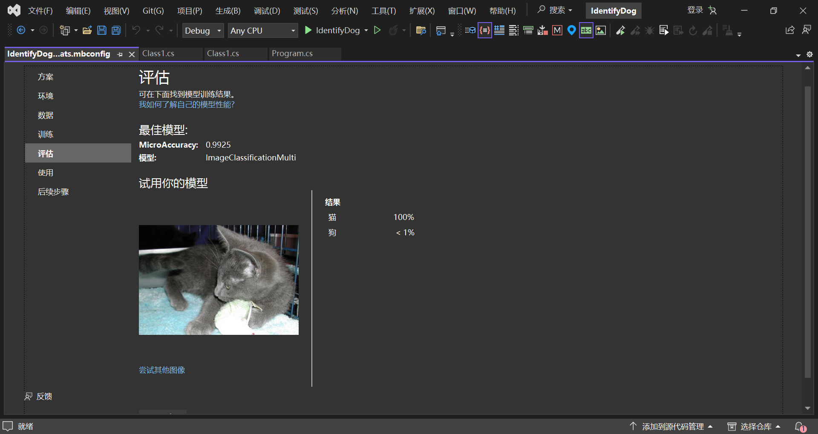Screen dimensions: 818x434
Task: Click the vertical scrollbar thumb
Action: pyautogui.click(x=807, y=232)
